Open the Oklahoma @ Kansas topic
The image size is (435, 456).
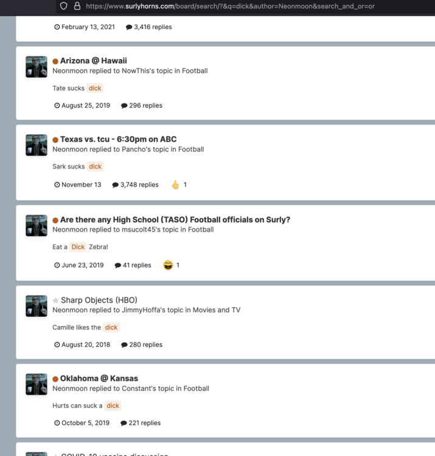[x=99, y=378]
